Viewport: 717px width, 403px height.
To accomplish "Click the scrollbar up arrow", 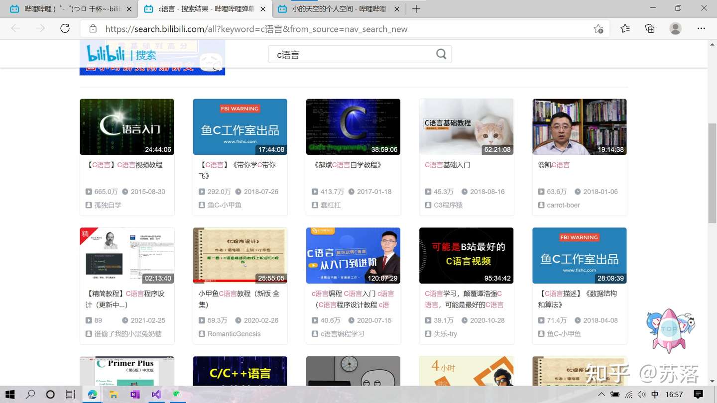I will (712, 45).
